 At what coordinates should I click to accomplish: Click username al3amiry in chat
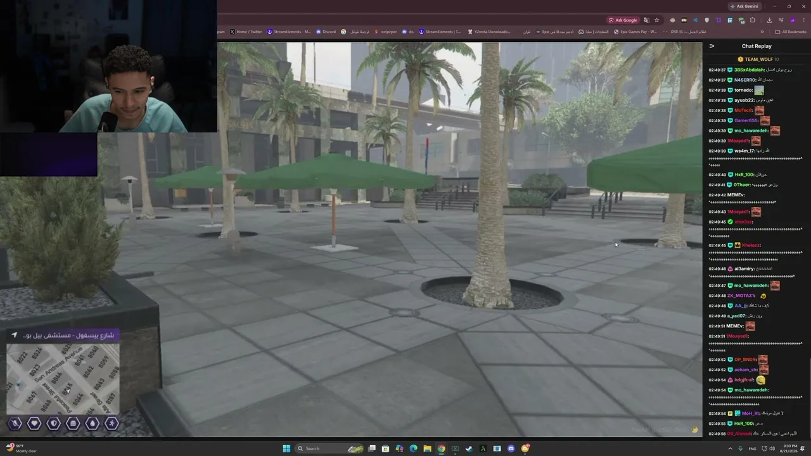pos(744,269)
